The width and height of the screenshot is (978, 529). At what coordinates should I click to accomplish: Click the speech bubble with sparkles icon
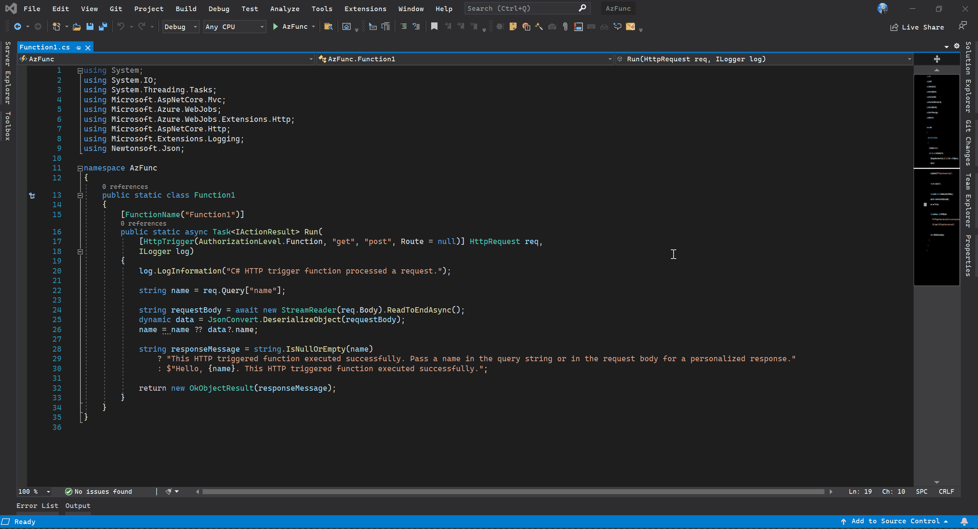617,26
